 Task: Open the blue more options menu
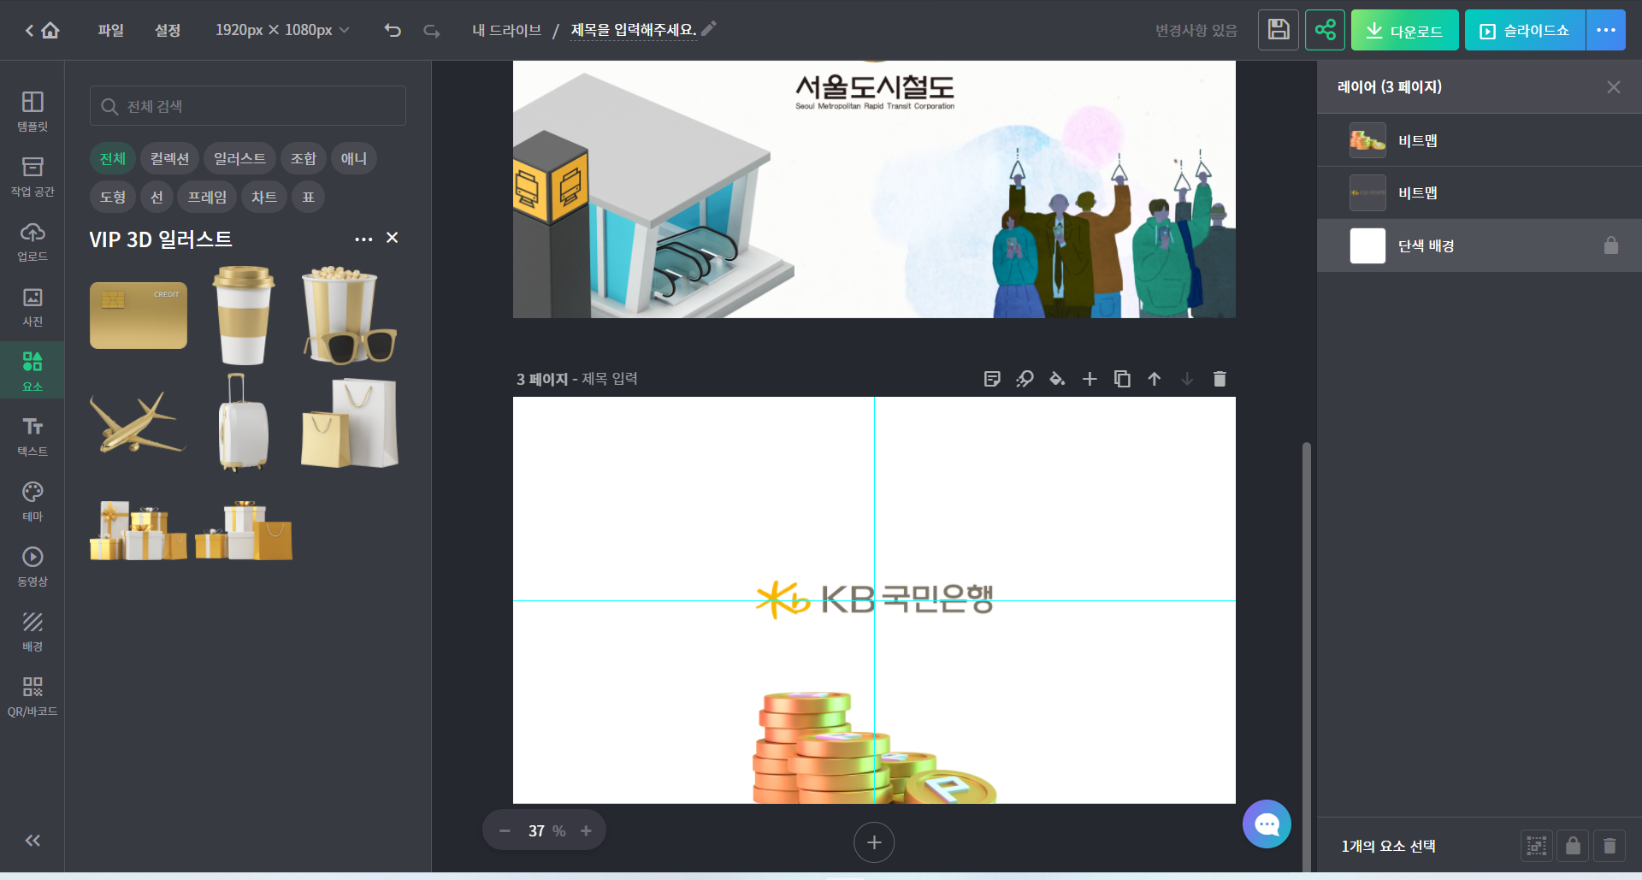(1606, 30)
